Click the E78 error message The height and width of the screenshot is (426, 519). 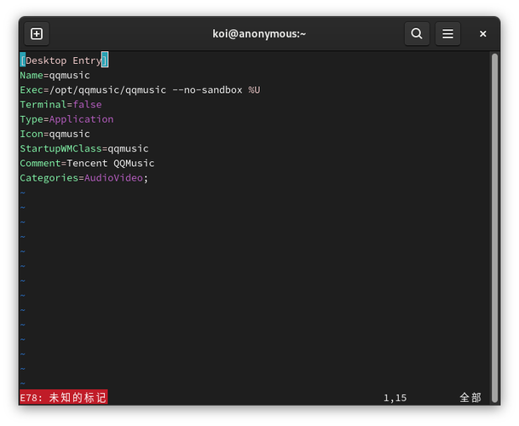[64, 397]
